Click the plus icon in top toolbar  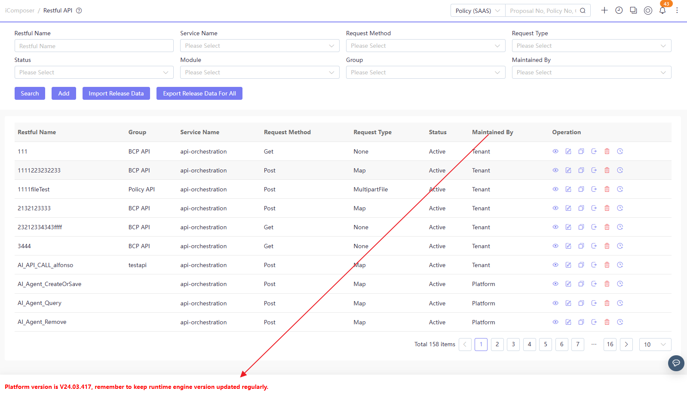pyautogui.click(x=604, y=10)
